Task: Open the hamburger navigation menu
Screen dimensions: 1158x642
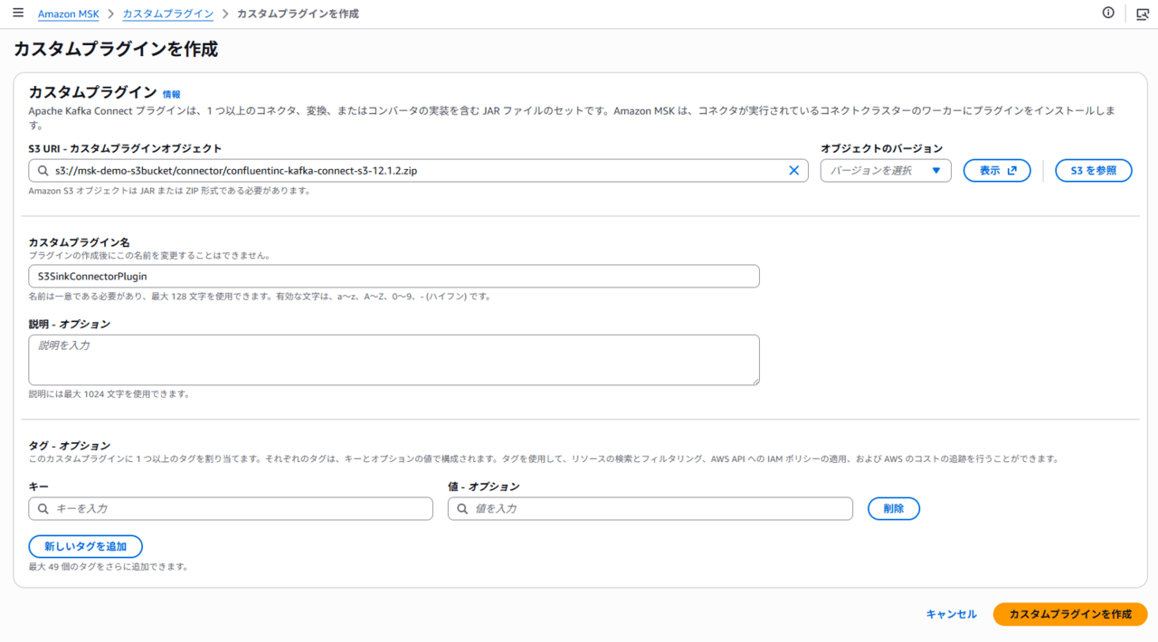Action: [18, 14]
